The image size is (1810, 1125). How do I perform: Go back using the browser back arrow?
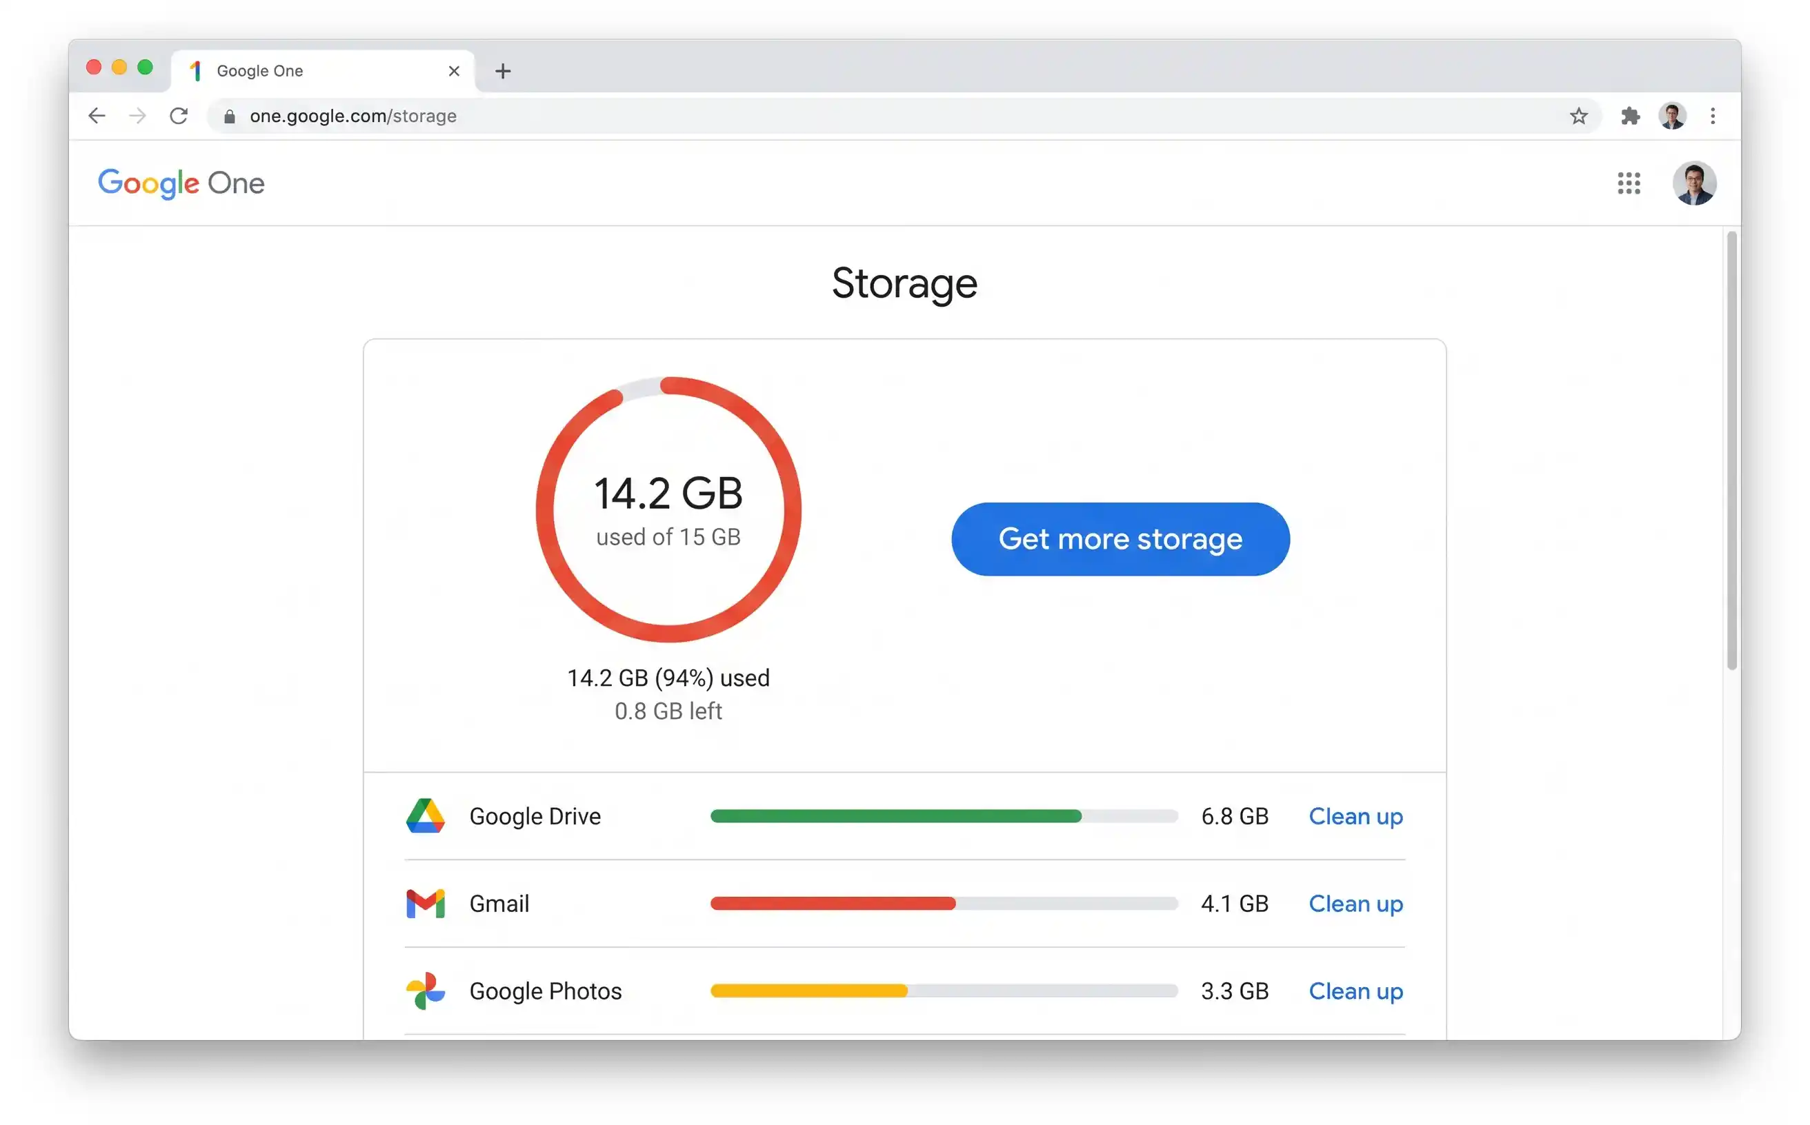tap(97, 116)
